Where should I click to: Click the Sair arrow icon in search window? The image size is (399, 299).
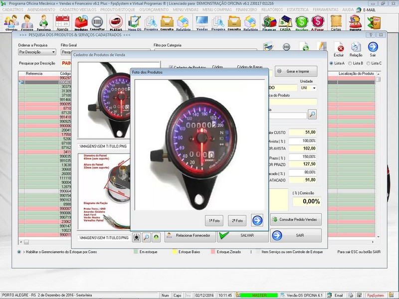coord(373,49)
